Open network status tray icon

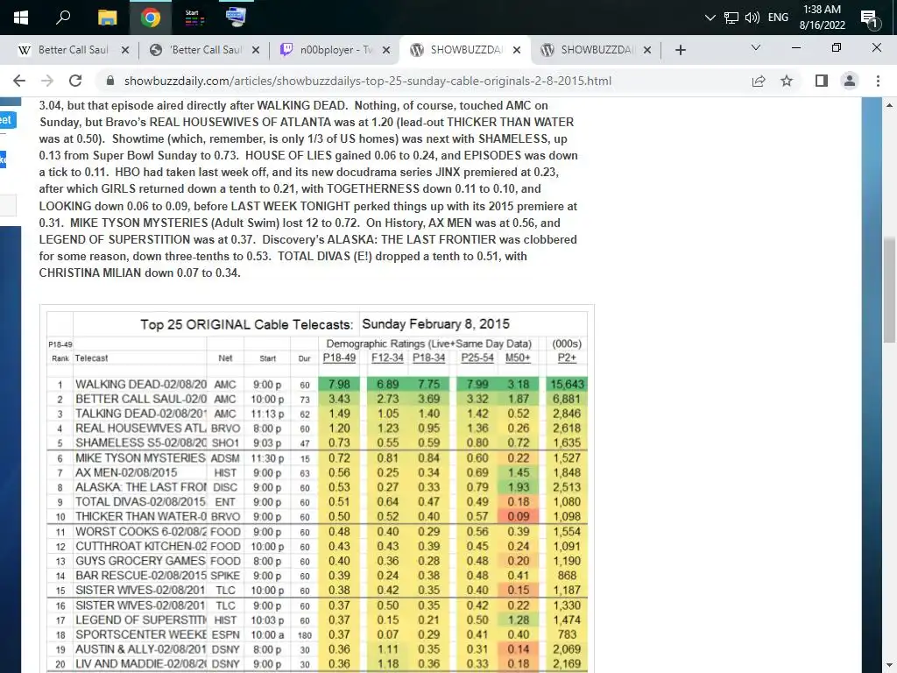tap(731, 18)
